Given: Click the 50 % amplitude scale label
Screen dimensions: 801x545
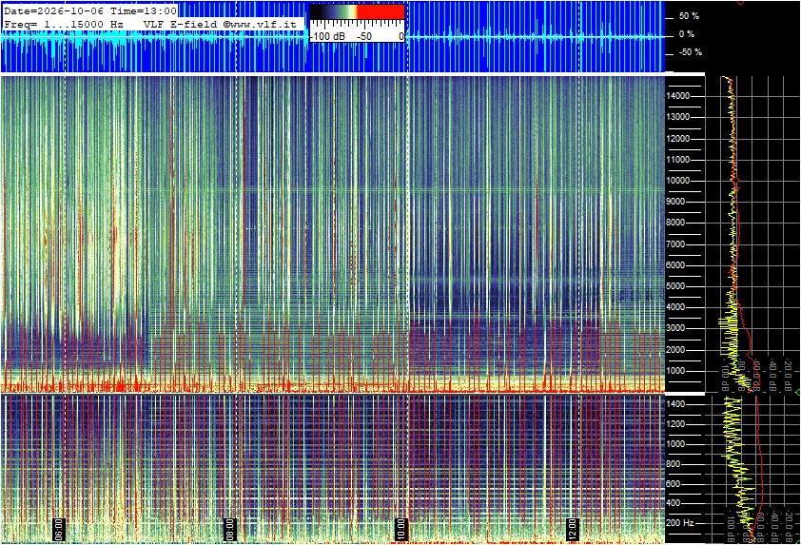Looking at the screenshot, I should pyautogui.click(x=689, y=16).
